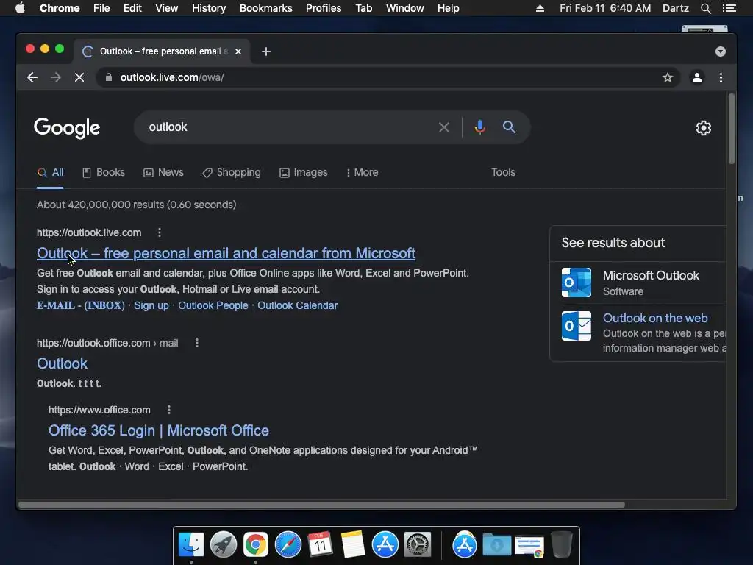Open the Bookmarks menu
This screenshot has height=565, width=753.
(x=266, y=8)
